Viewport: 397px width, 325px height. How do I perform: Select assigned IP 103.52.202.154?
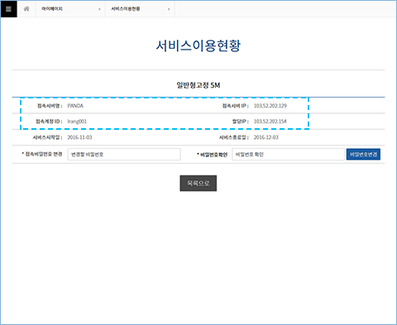tap(270, 122)
